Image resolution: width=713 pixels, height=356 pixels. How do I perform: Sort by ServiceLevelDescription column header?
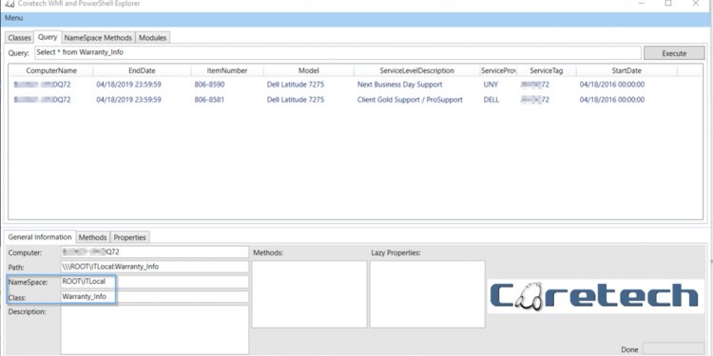pyautogui.click(x=416, y=71)
